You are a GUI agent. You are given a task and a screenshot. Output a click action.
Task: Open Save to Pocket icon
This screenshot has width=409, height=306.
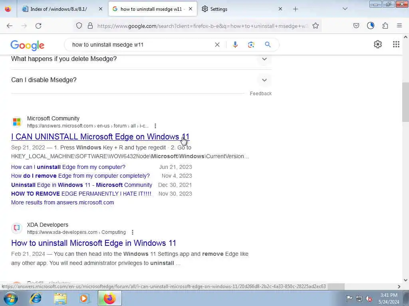point(356,25)
